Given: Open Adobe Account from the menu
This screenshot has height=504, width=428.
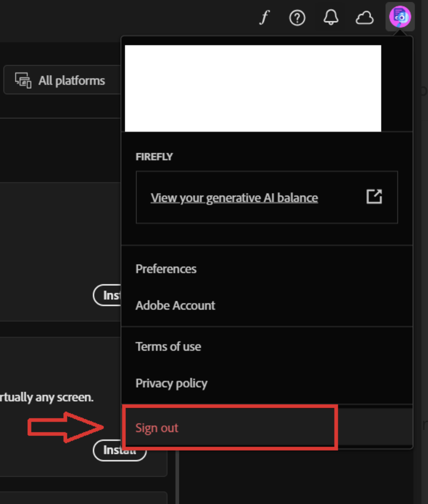Looking at the screenshot, I should coord(175,305).
